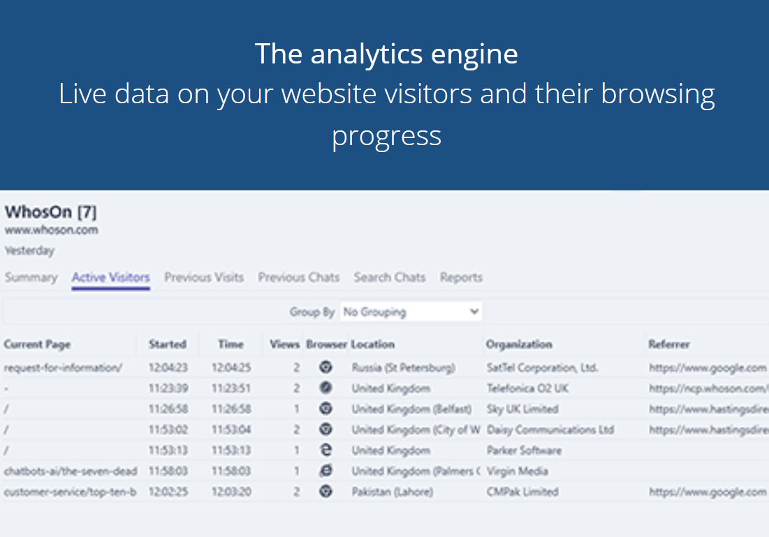Open the Search Chats tab

pos(389,278)
